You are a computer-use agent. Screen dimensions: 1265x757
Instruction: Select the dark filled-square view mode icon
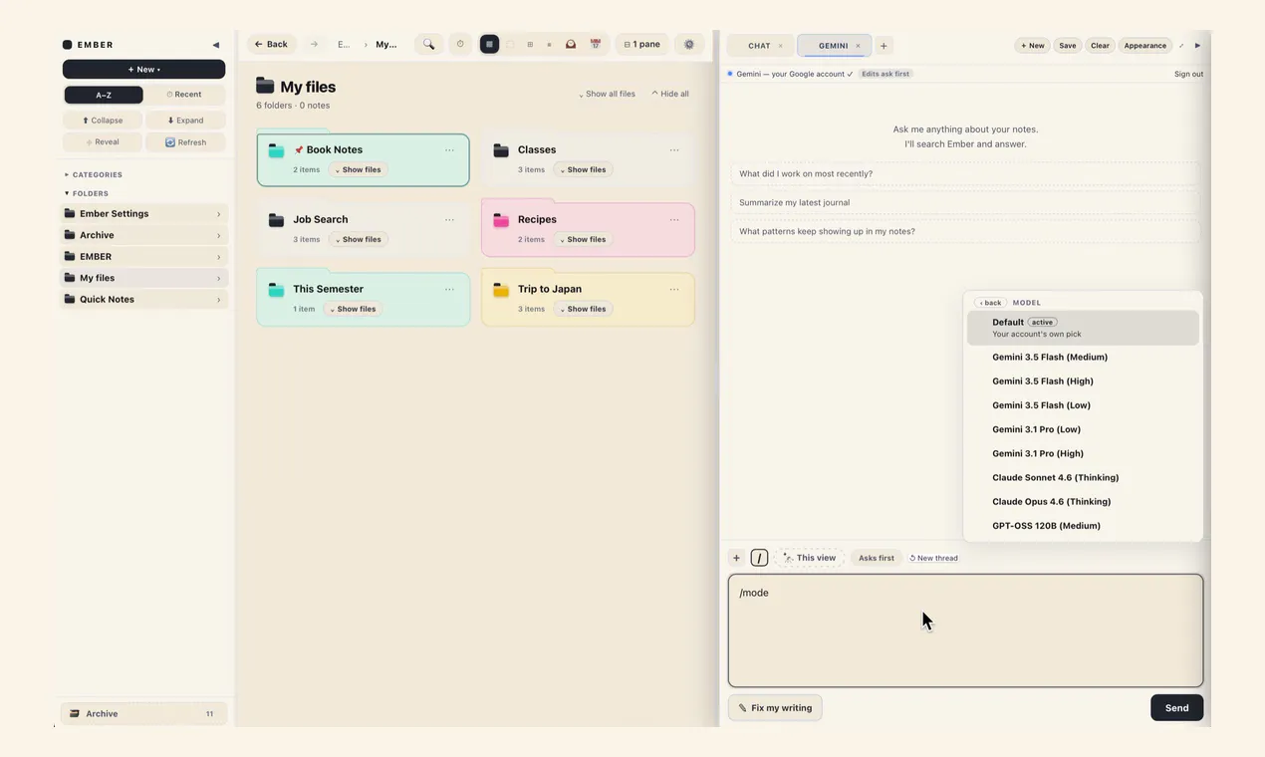pos(489,44)
